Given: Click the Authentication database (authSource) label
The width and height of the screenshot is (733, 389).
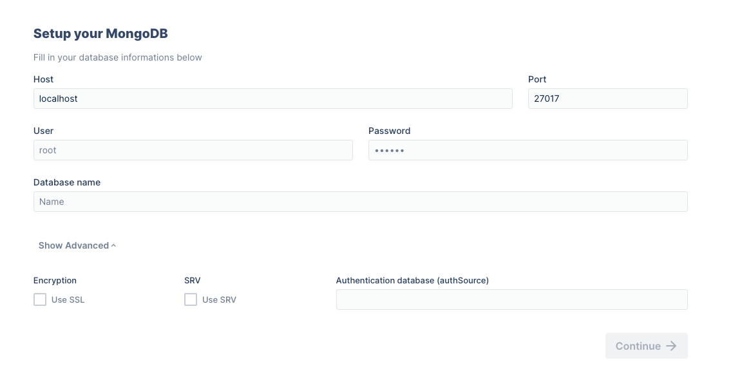Looking at the screenshot, I should (x=412, y=281).
